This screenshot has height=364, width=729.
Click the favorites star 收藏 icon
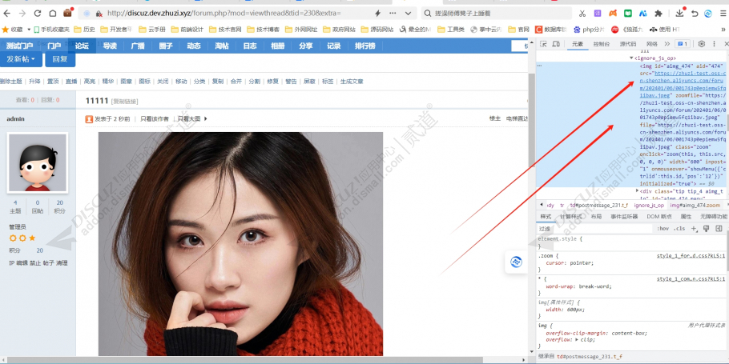[x=6, y=30]
